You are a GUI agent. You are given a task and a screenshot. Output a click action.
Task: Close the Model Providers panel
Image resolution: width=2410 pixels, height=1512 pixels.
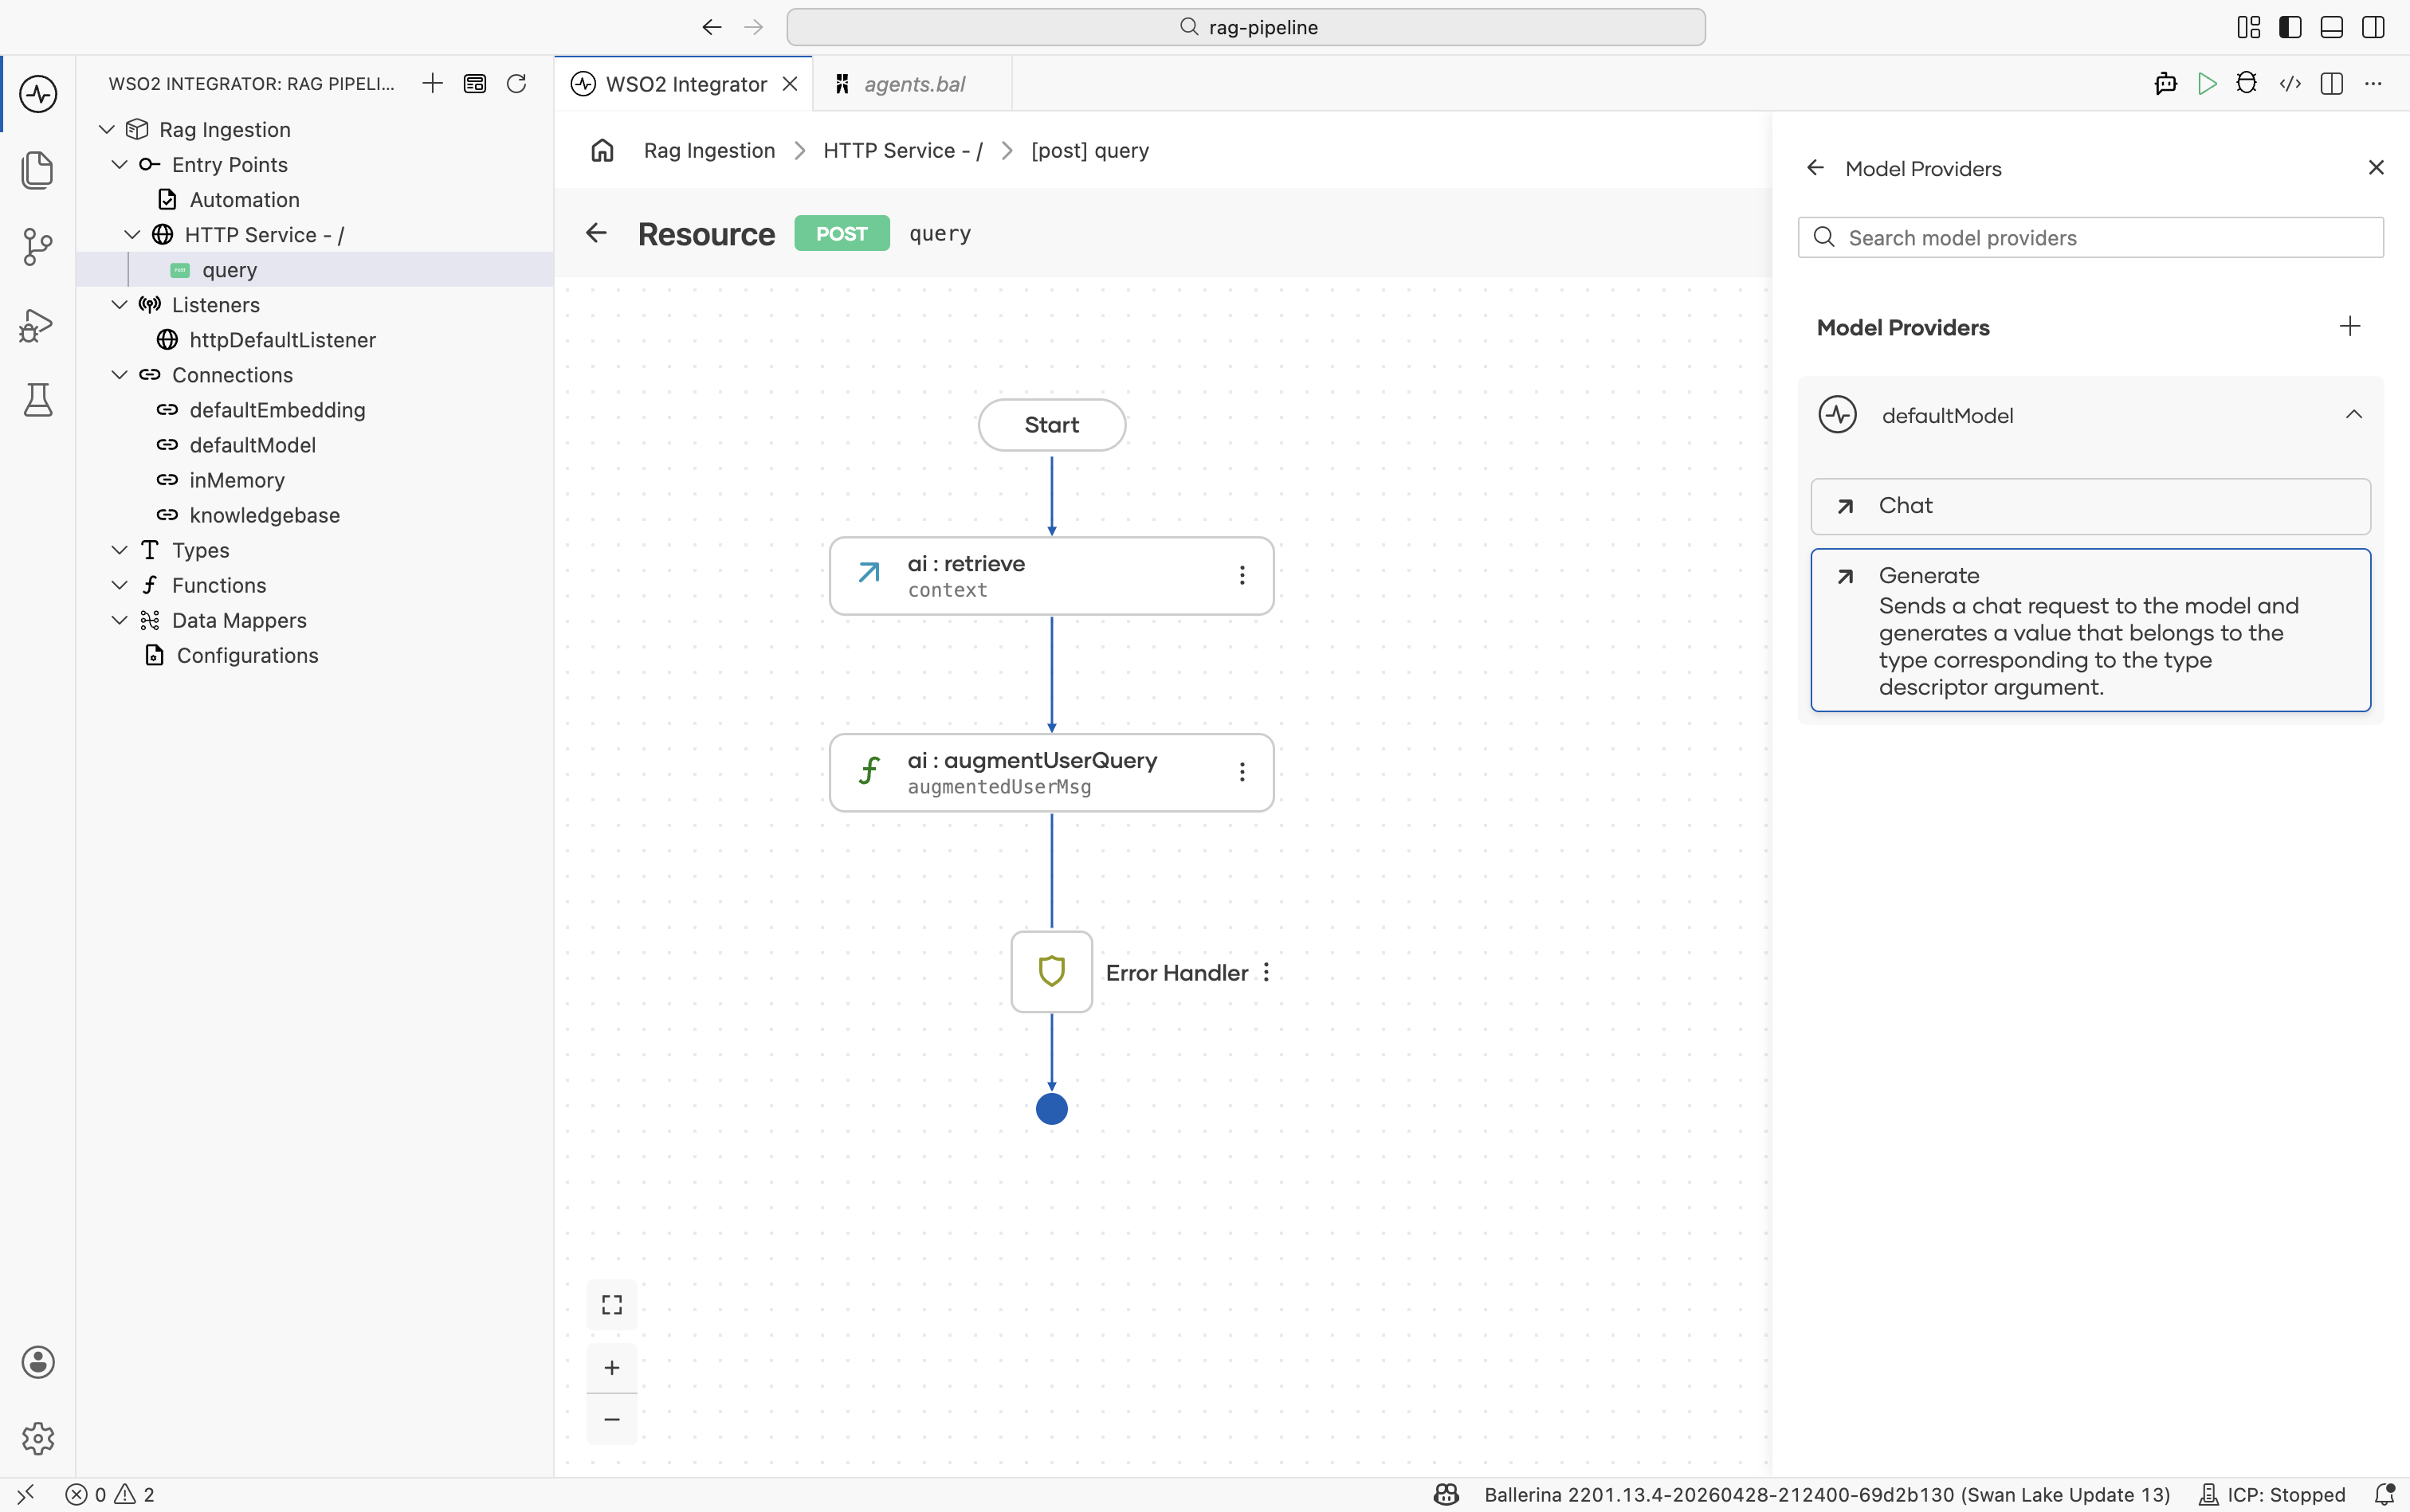click(x=2376, y=168)
